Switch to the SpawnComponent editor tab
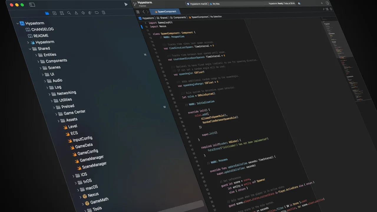The width and height of the screenshot is (377, 212). coord(167,11)
